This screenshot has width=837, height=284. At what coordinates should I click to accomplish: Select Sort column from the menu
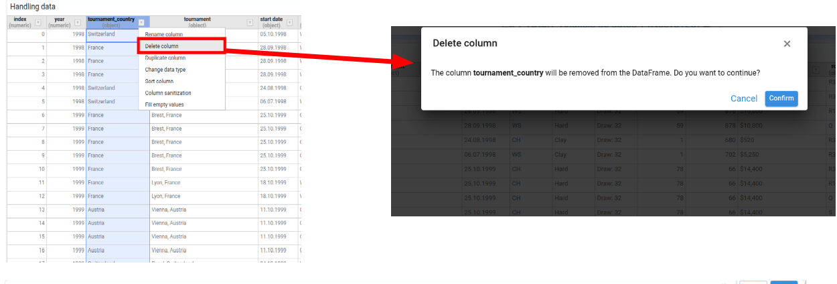click(159, 81)
